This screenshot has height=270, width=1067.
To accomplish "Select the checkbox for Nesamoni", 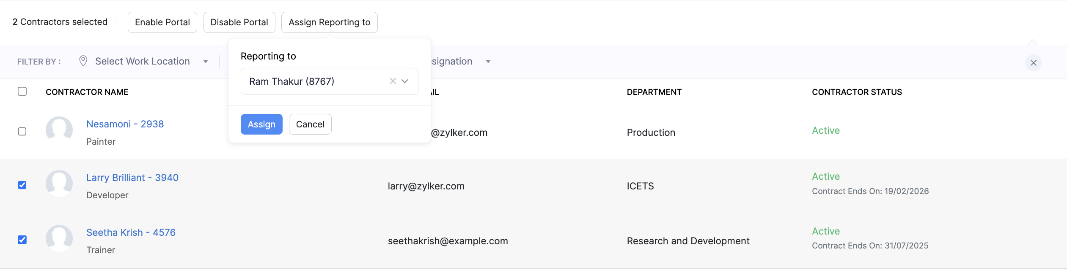I will (x=22, y=131).
